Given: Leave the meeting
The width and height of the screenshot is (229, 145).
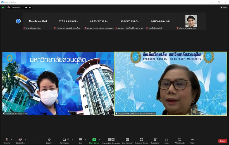Looking at the screenshot, I should click(222, 141).
